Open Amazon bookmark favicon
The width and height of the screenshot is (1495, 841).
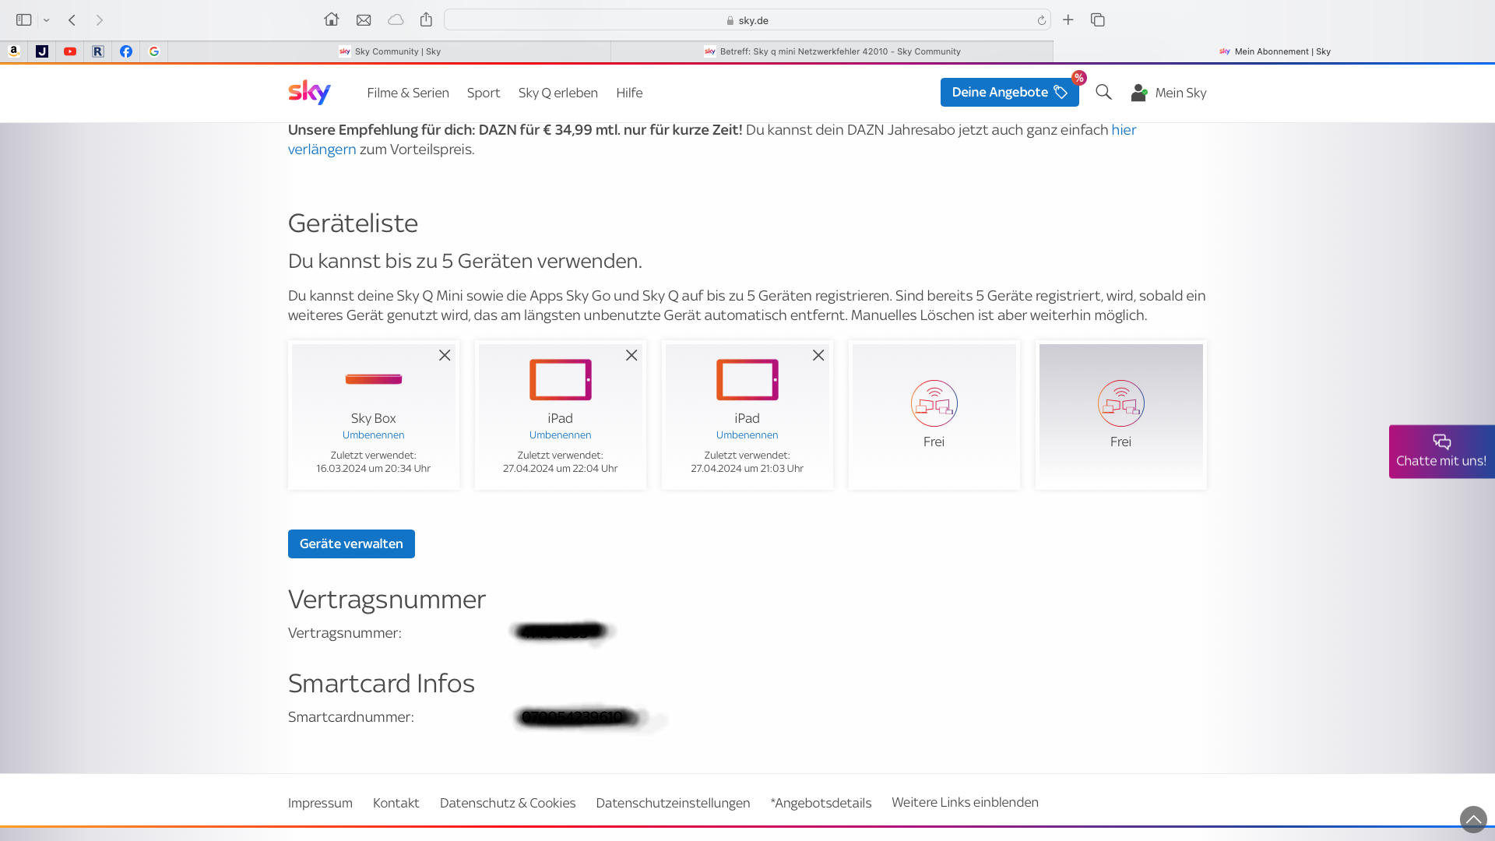click(14, 51)
